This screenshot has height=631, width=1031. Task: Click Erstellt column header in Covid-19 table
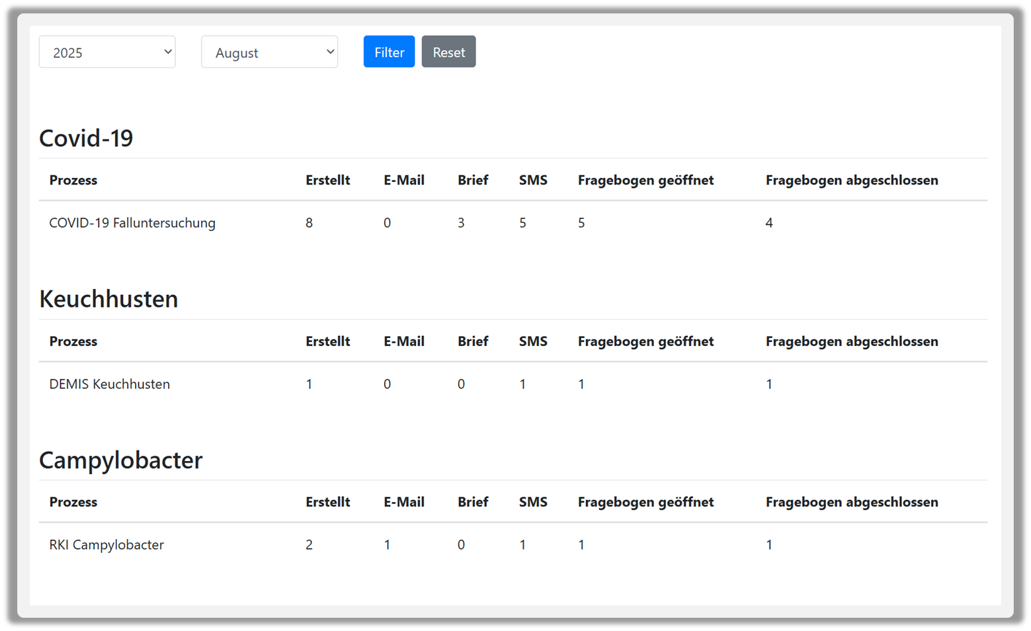[327, 181]
